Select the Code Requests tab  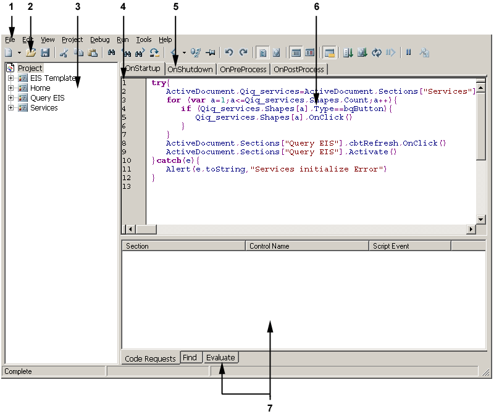click(x=151, y=357)
